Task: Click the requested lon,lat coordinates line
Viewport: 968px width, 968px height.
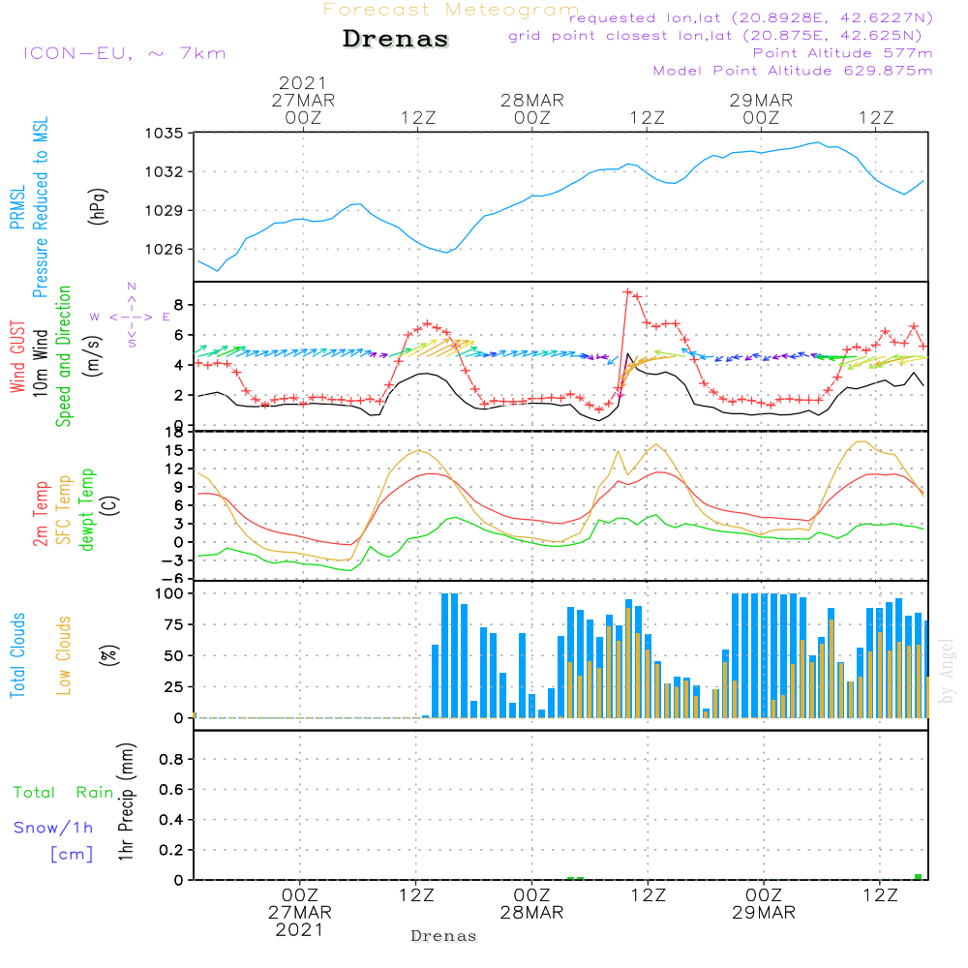Action: [x=751, y=18]
